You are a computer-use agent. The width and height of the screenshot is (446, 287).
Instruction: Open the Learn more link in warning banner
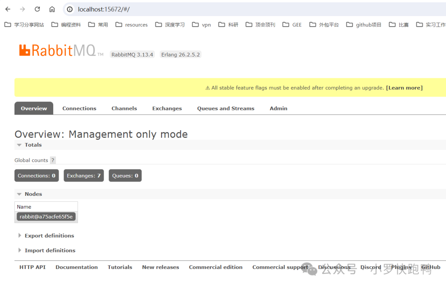pos(404,88)
